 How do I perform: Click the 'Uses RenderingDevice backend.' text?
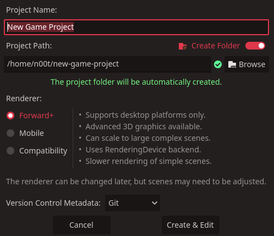tap(143, 150)
